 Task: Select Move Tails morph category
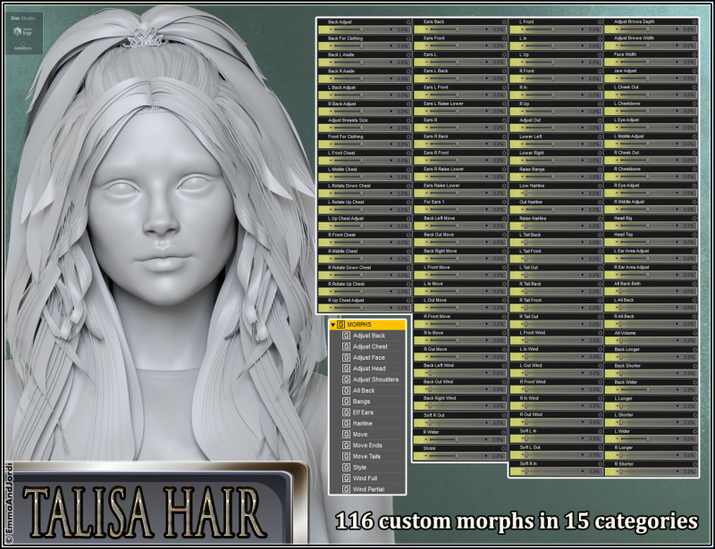pos(366,456)
